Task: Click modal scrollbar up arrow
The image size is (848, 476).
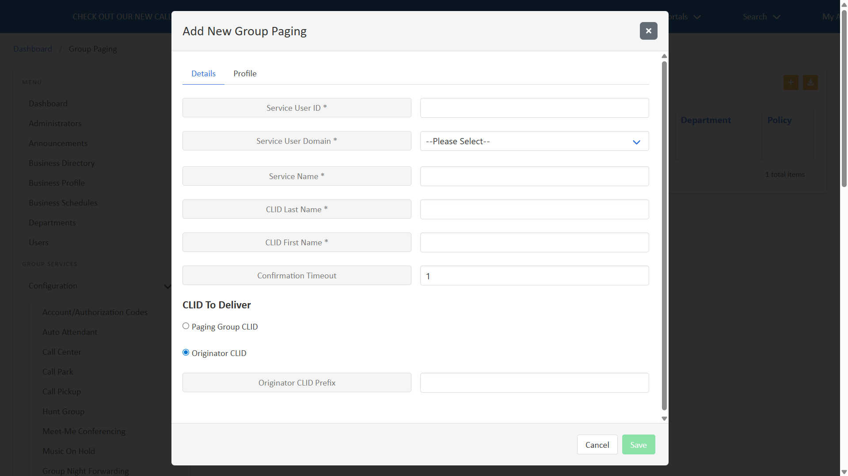Action: pyautogui.click(x=664, y=56)
